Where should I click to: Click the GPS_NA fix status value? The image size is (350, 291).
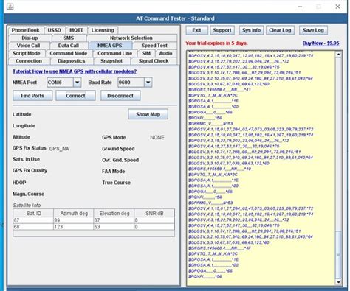click(x=59, y=149)
